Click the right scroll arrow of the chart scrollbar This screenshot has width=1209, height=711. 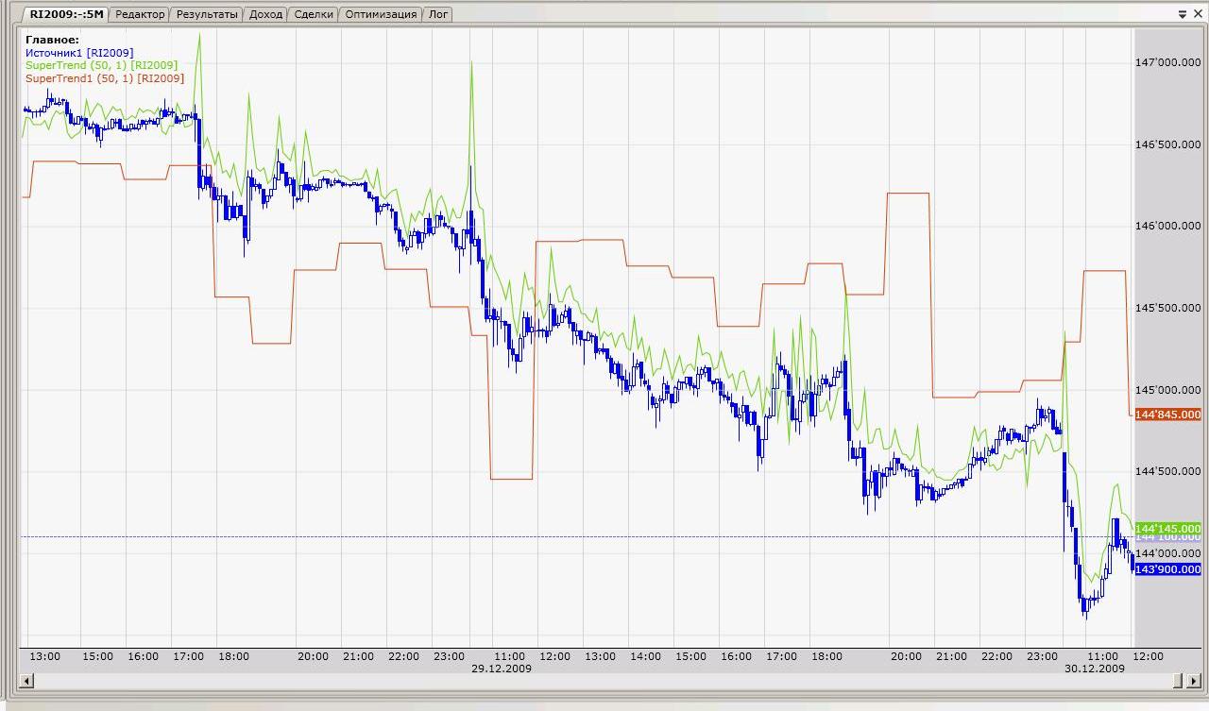pyautogui.click(x=1177, y=681)
